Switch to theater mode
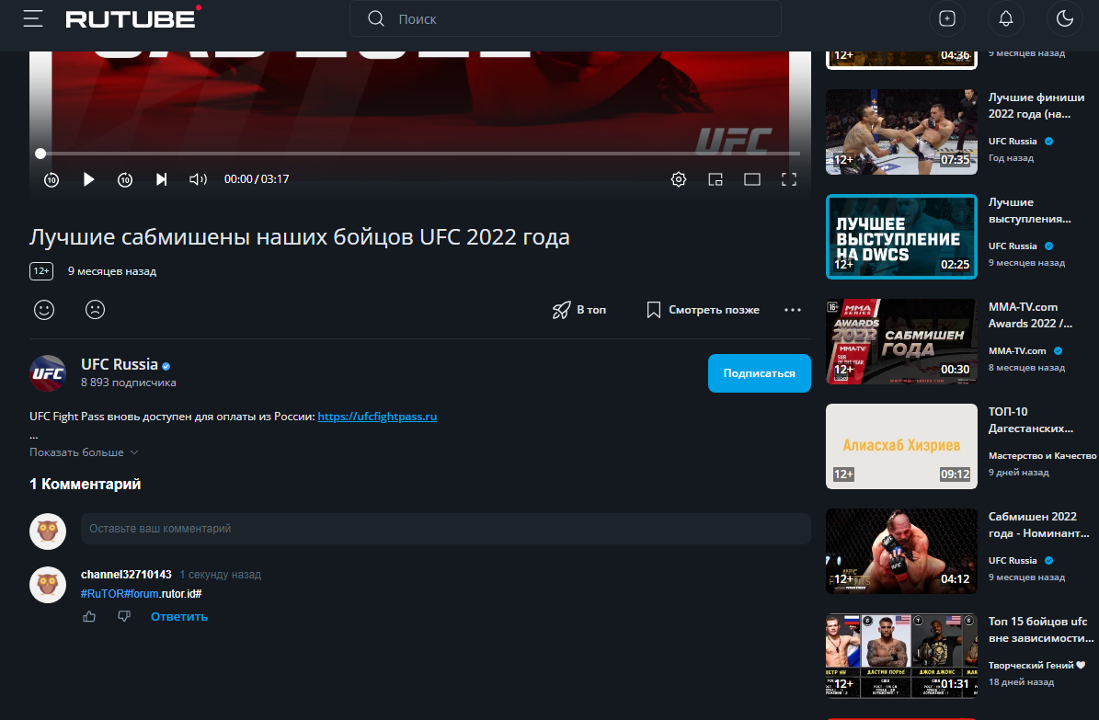Image resolution: width=1099 pixels, height=720 pixels. 752,179
